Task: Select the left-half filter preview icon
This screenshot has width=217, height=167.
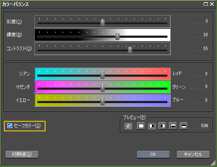Action: point(162,126)
